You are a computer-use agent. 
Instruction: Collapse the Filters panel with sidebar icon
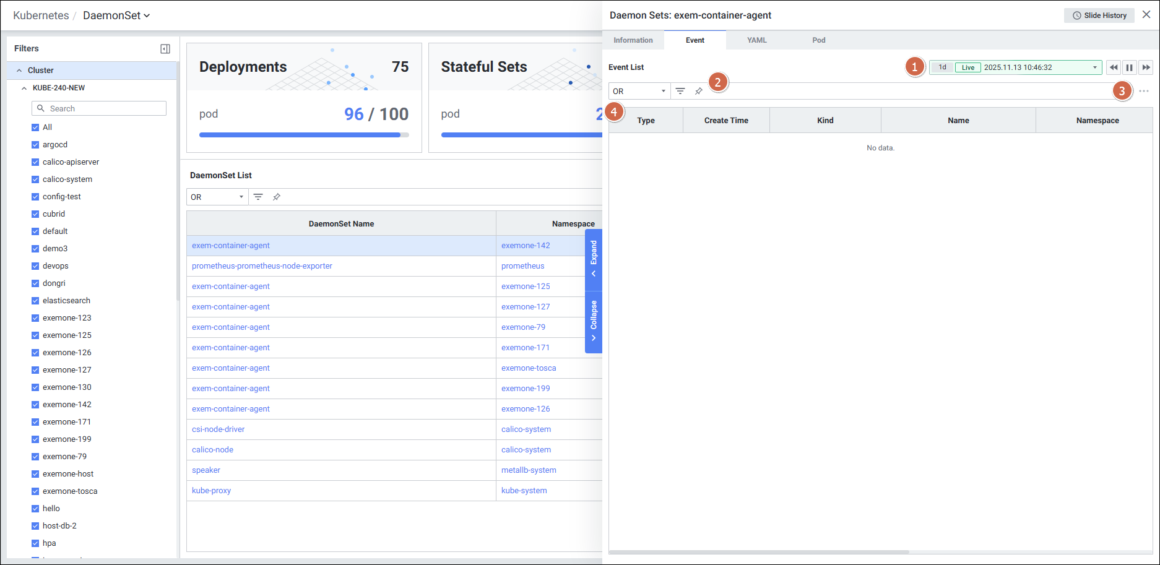coord(165,49)
